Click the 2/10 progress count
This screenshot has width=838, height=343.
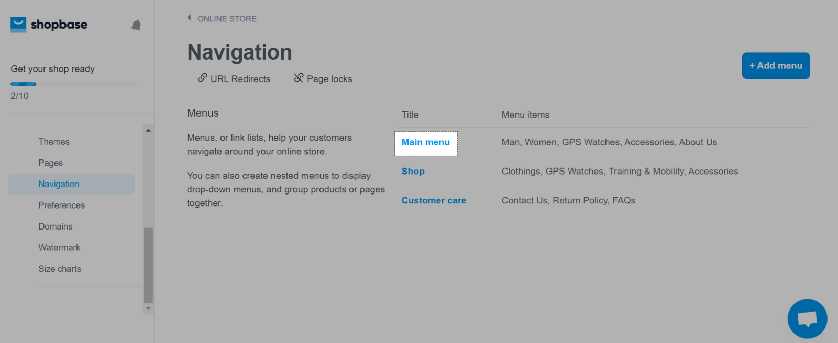click(19, 96)
